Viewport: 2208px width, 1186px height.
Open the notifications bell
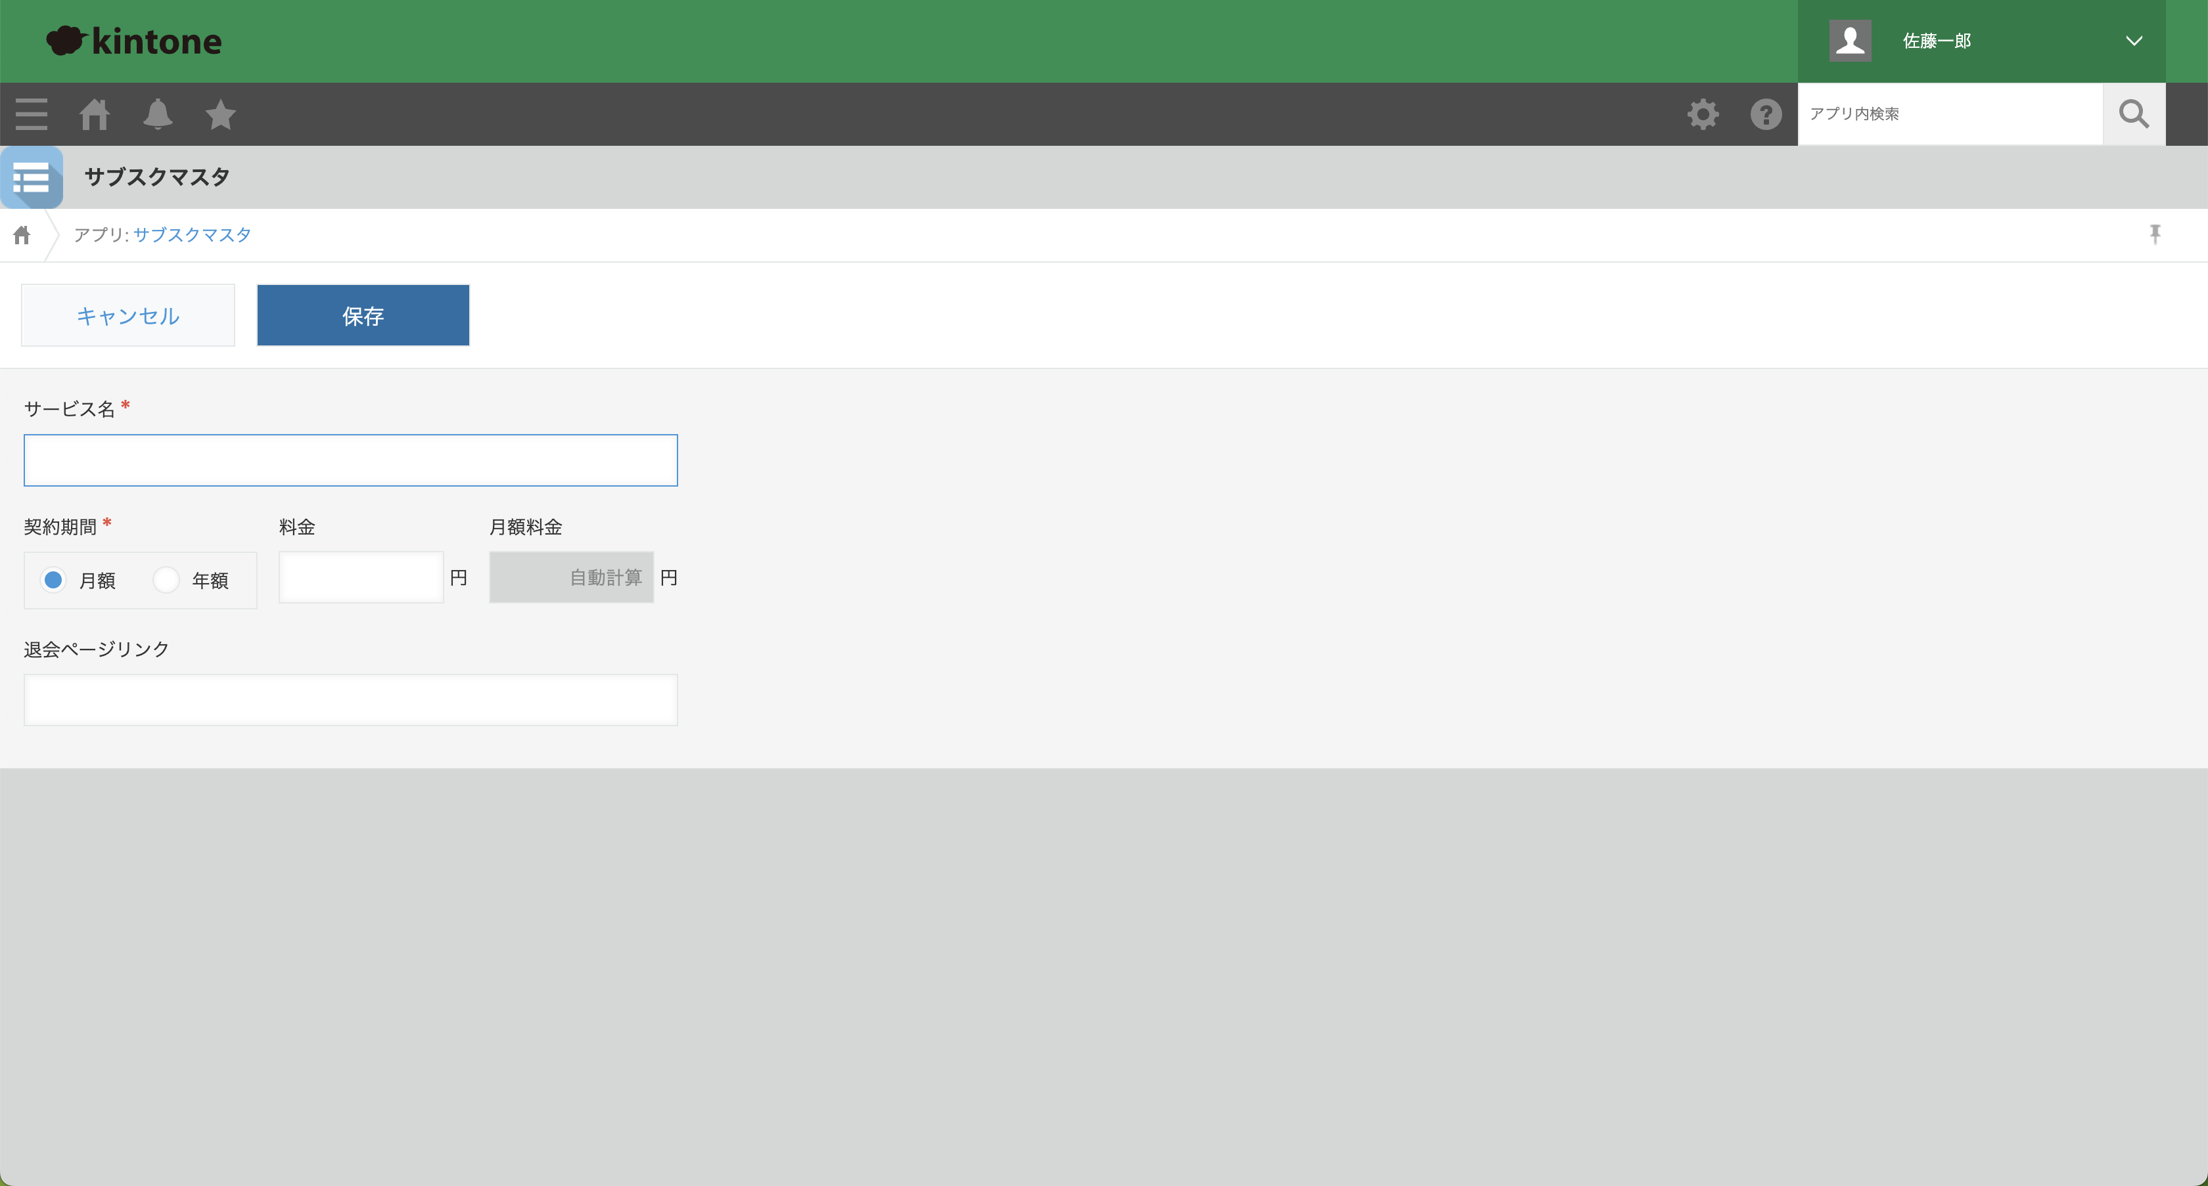[158, 114]
